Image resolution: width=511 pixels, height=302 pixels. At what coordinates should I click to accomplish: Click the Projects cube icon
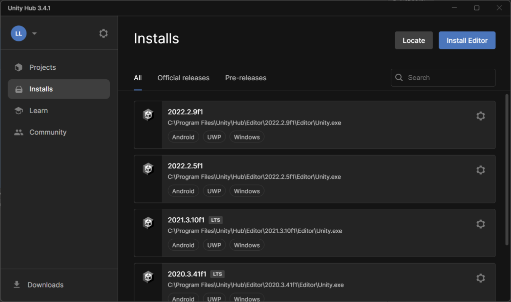click(18, 67)
